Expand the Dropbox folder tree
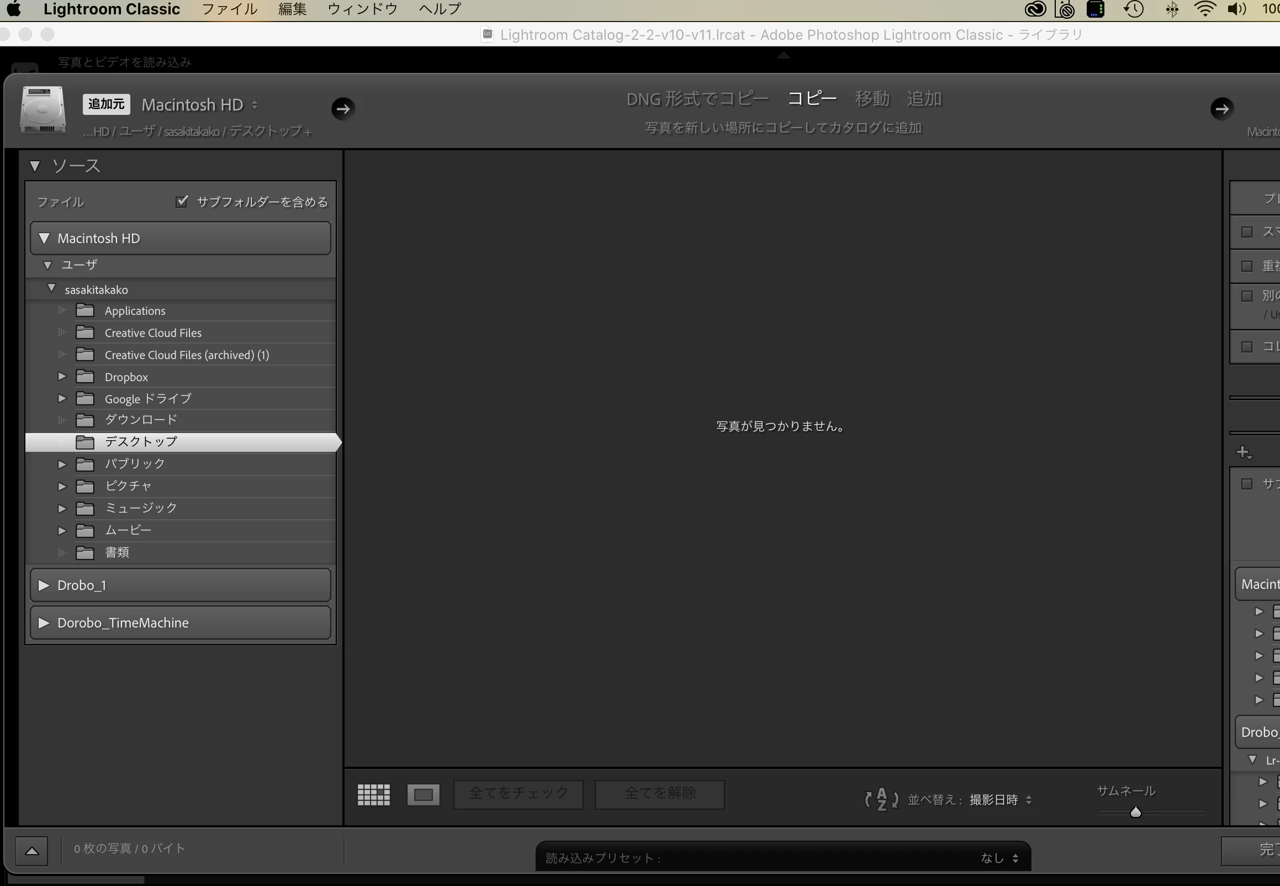 [62, 376]
